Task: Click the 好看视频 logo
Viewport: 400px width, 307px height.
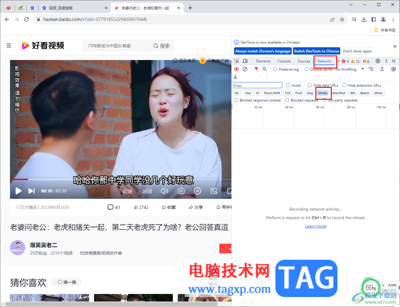Action: (42, 45)
